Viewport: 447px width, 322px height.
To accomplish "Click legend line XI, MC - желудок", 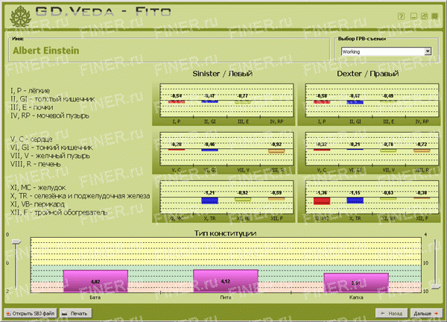I will 38,188.
